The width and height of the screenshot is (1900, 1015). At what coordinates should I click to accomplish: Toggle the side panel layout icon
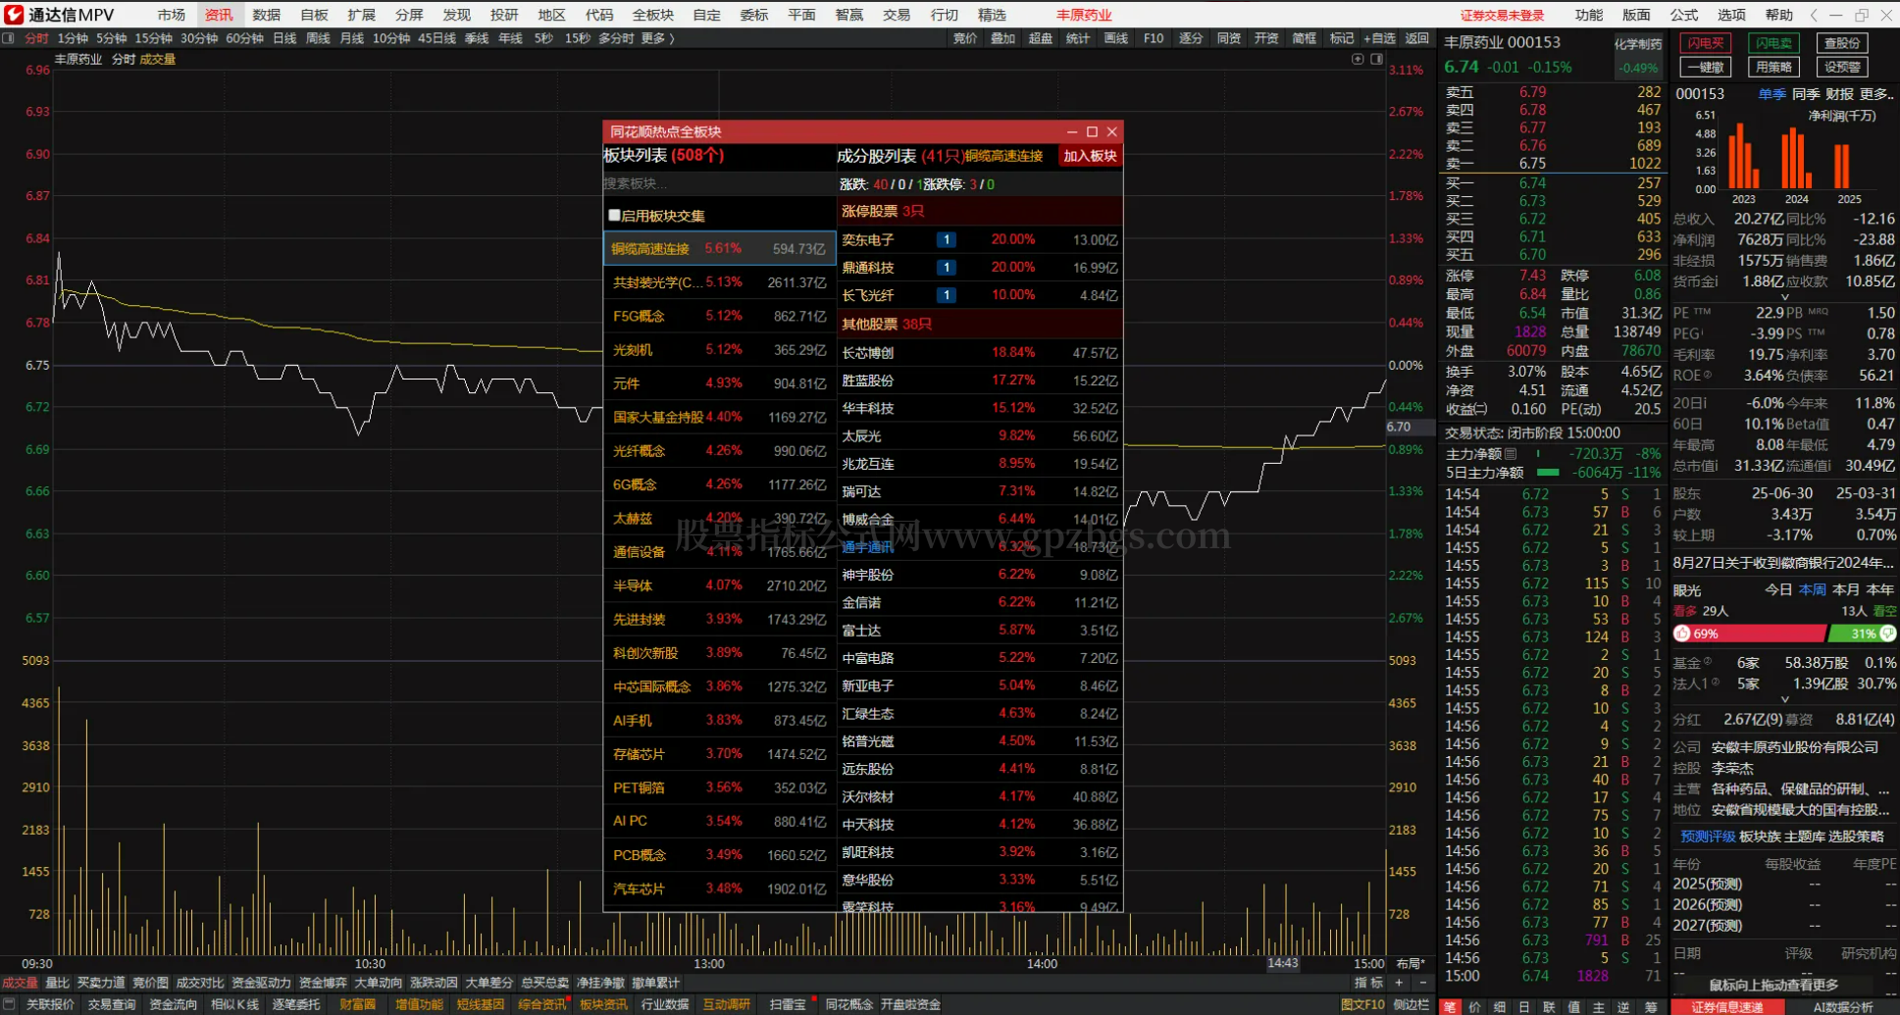click(x=1376, y=59)
